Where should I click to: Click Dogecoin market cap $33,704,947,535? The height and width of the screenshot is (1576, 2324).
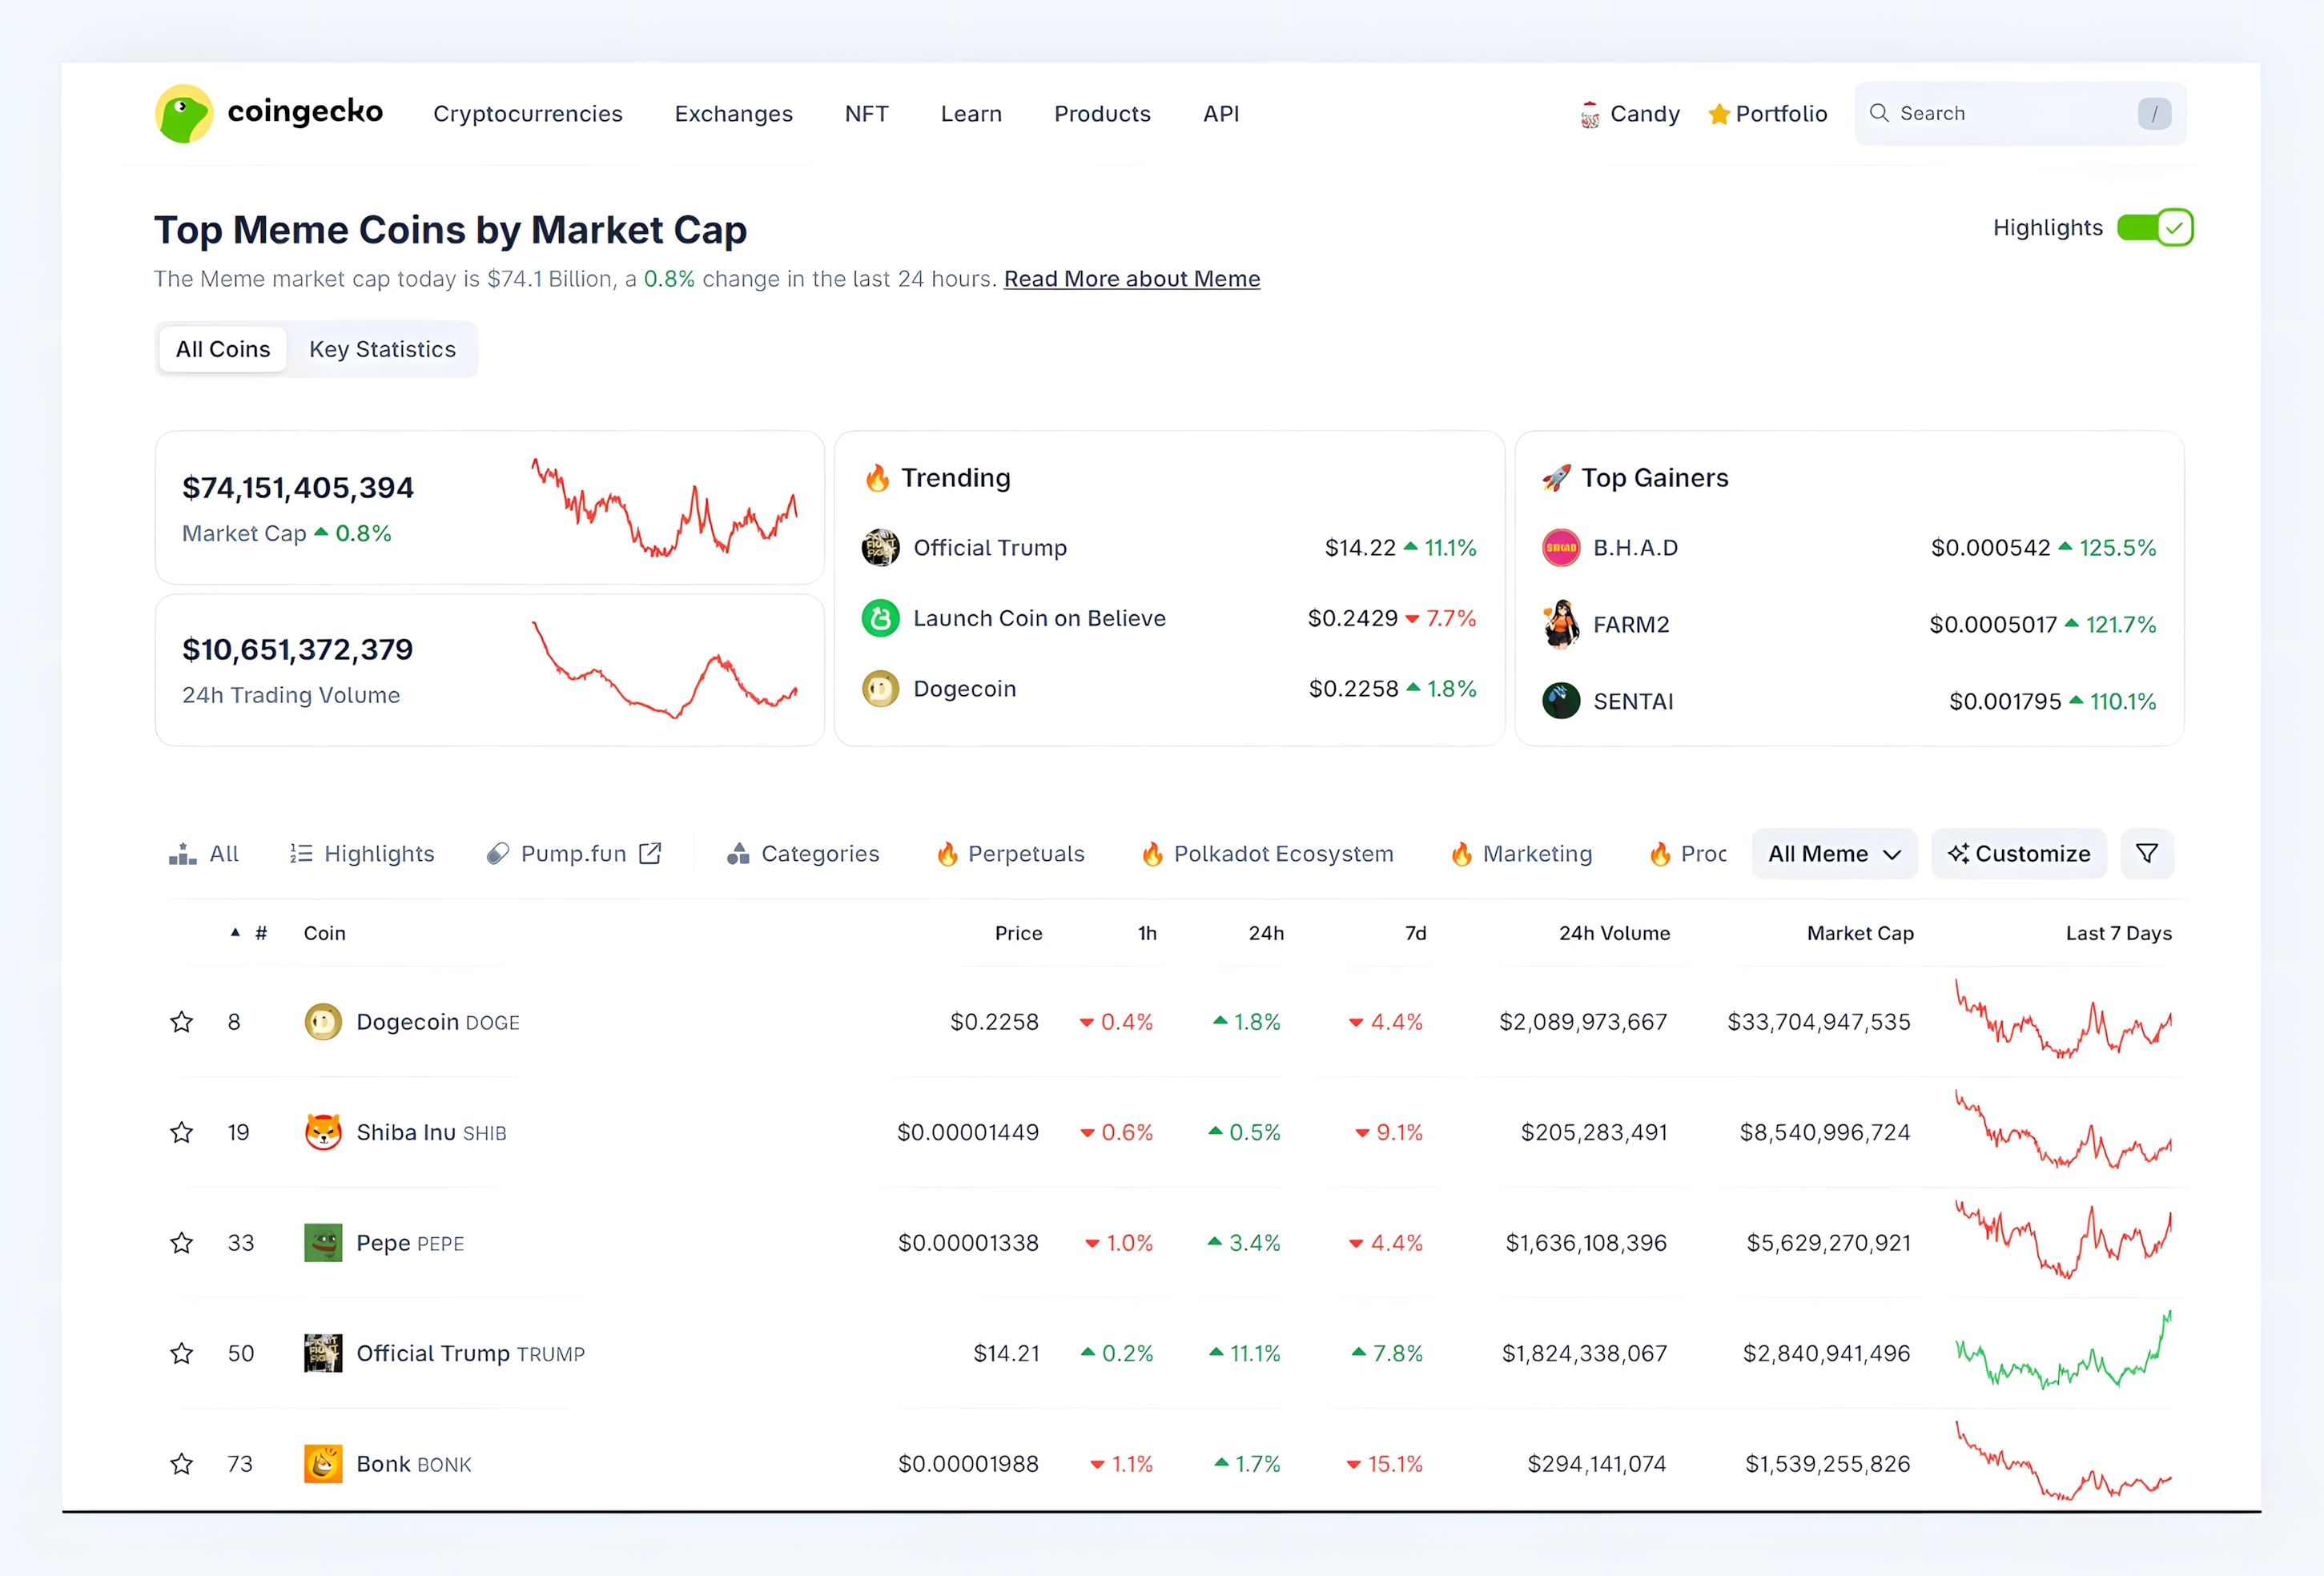click(x=1819, y=1022)
